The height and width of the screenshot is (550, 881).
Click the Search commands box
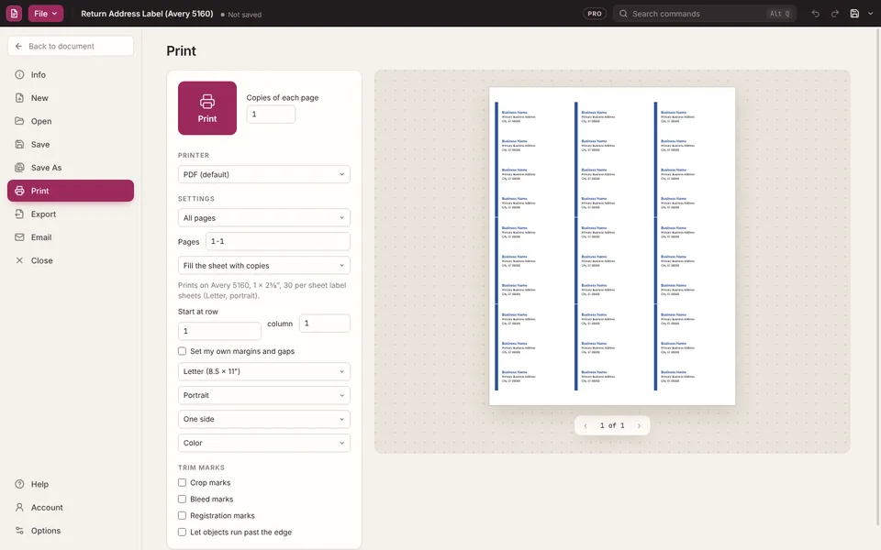coord(705,14)
